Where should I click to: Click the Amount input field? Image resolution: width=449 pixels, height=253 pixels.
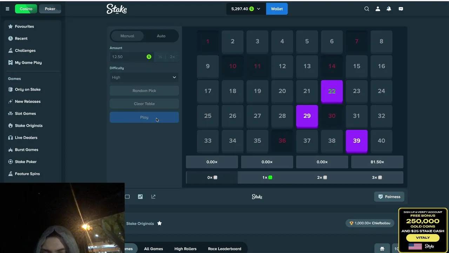pyautogui.click(x=132, y=57)
